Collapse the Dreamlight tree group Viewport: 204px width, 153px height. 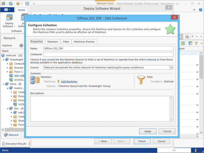tap(4, 60)
